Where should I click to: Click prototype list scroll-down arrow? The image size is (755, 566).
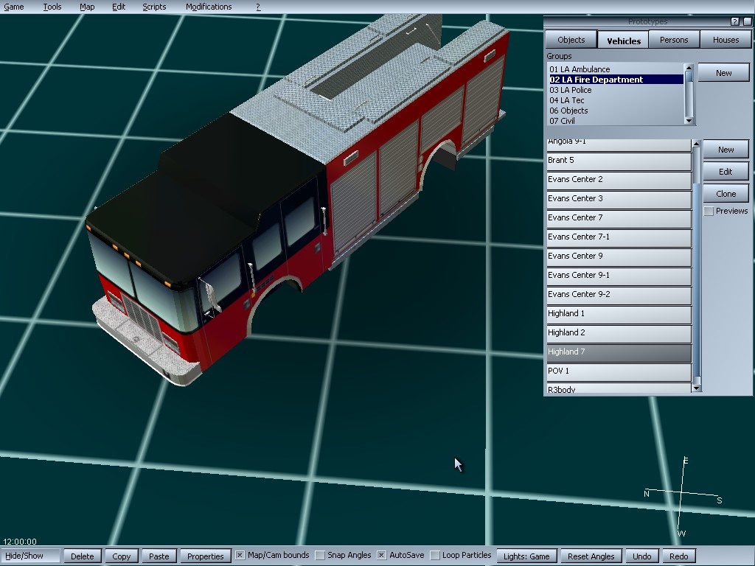point(696,388)
